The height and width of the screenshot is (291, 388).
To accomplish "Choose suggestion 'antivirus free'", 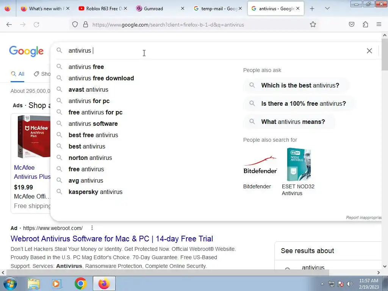I will tap(86, 67).
